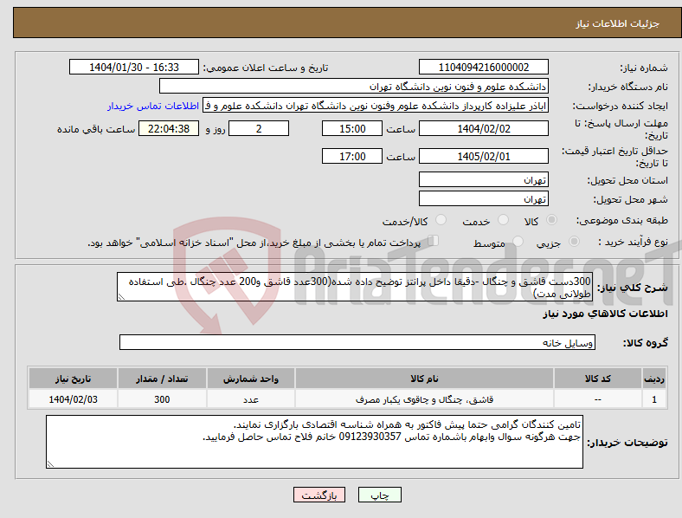Click the need number field 1104094216000002
Viewport: 682px width, 518px height.
coord(484,67)
